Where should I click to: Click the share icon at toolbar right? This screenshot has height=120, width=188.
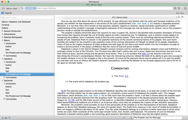click(x=185, y=8)
